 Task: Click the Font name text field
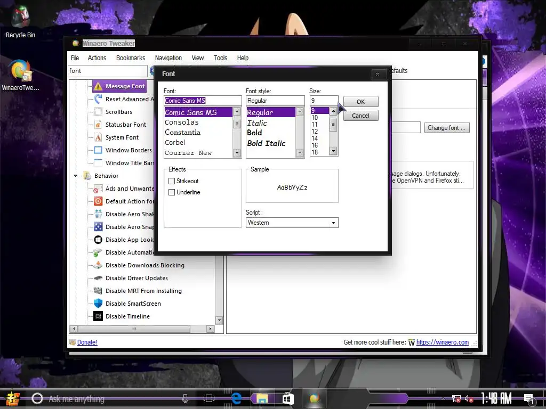click(203, 101)
